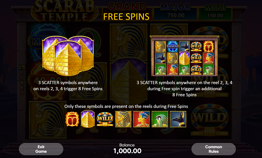This screenshot has height=158, width=262.
Task: Select the pyramid scatter icon in symbol row
Action: pos(88,119)
